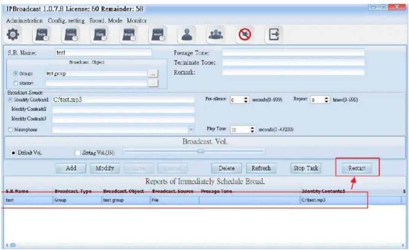This screenshot has height=250, width=409.
Task: Open the Administration menu
Action: [x=25, y=20]
